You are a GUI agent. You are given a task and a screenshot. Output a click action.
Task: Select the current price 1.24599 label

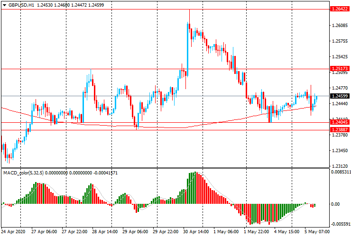pyautogui.click(x=340, y=96)
